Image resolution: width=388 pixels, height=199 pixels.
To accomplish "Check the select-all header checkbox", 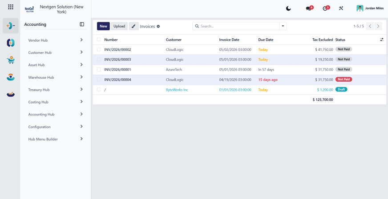I will coord(99,40).
